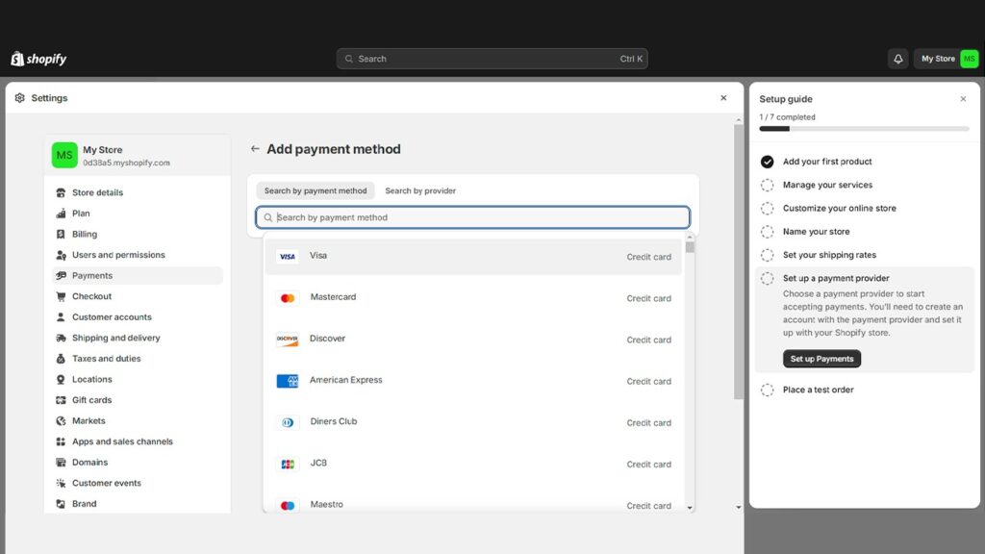Mark Set up a payment provider circle

767,278
